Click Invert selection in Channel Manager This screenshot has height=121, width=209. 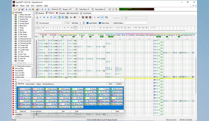[x=36, y=111]
